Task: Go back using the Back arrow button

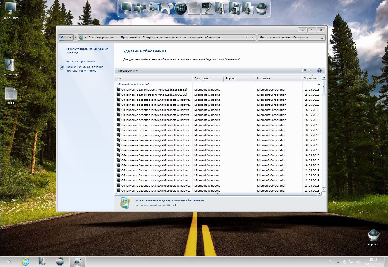Action: pyautogui.click(x=62, y=37)
